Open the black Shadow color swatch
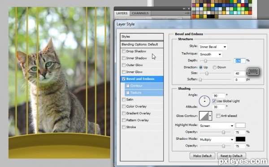This screenshot has width=269, height=167. (x=240, y=139)
